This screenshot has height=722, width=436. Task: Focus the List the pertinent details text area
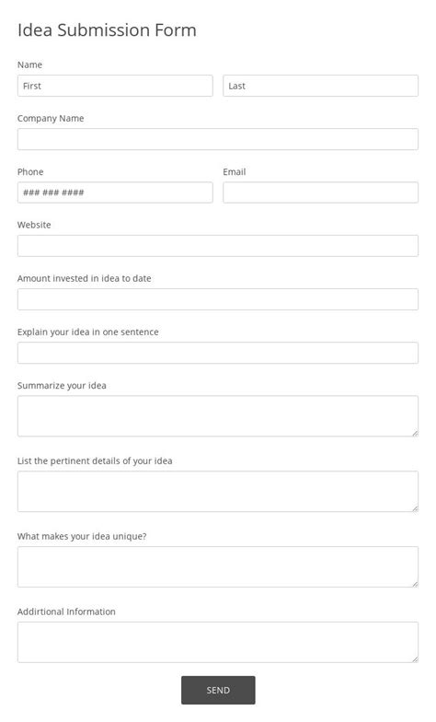(218, 492)
